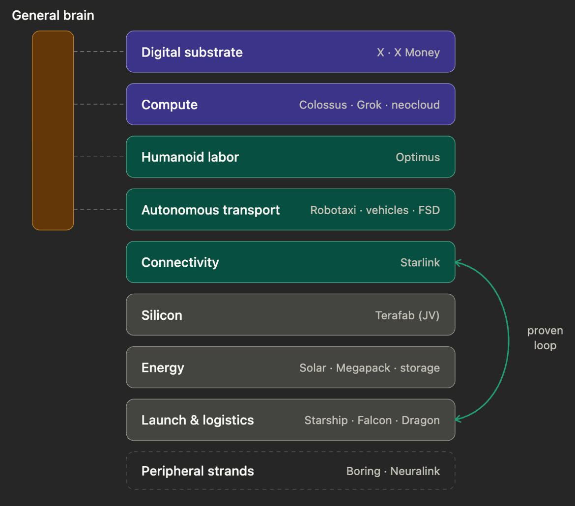Click the "X · X Money" text

(x=408, y=53)
